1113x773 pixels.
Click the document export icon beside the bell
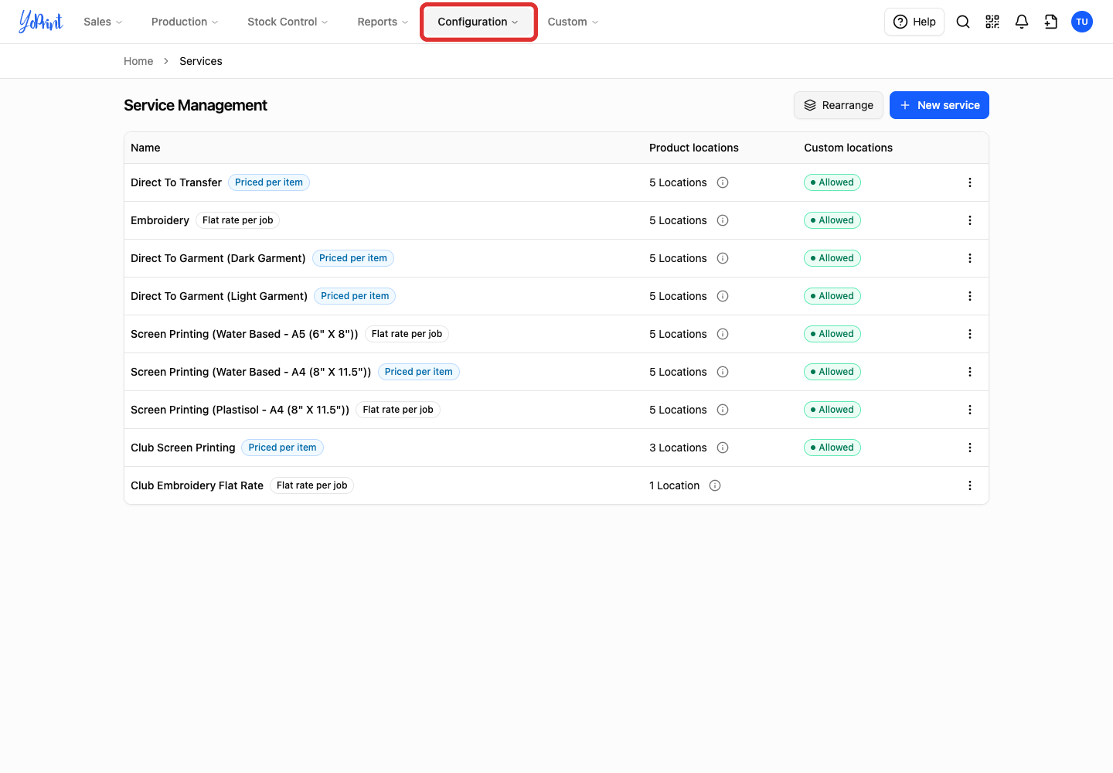(1051, 22)
